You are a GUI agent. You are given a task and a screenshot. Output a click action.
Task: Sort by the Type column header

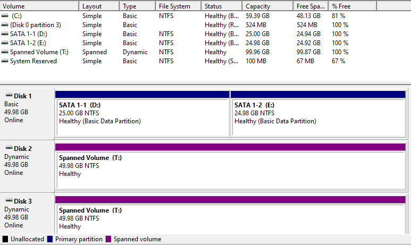pyautogui.click(x=137, y=6)
